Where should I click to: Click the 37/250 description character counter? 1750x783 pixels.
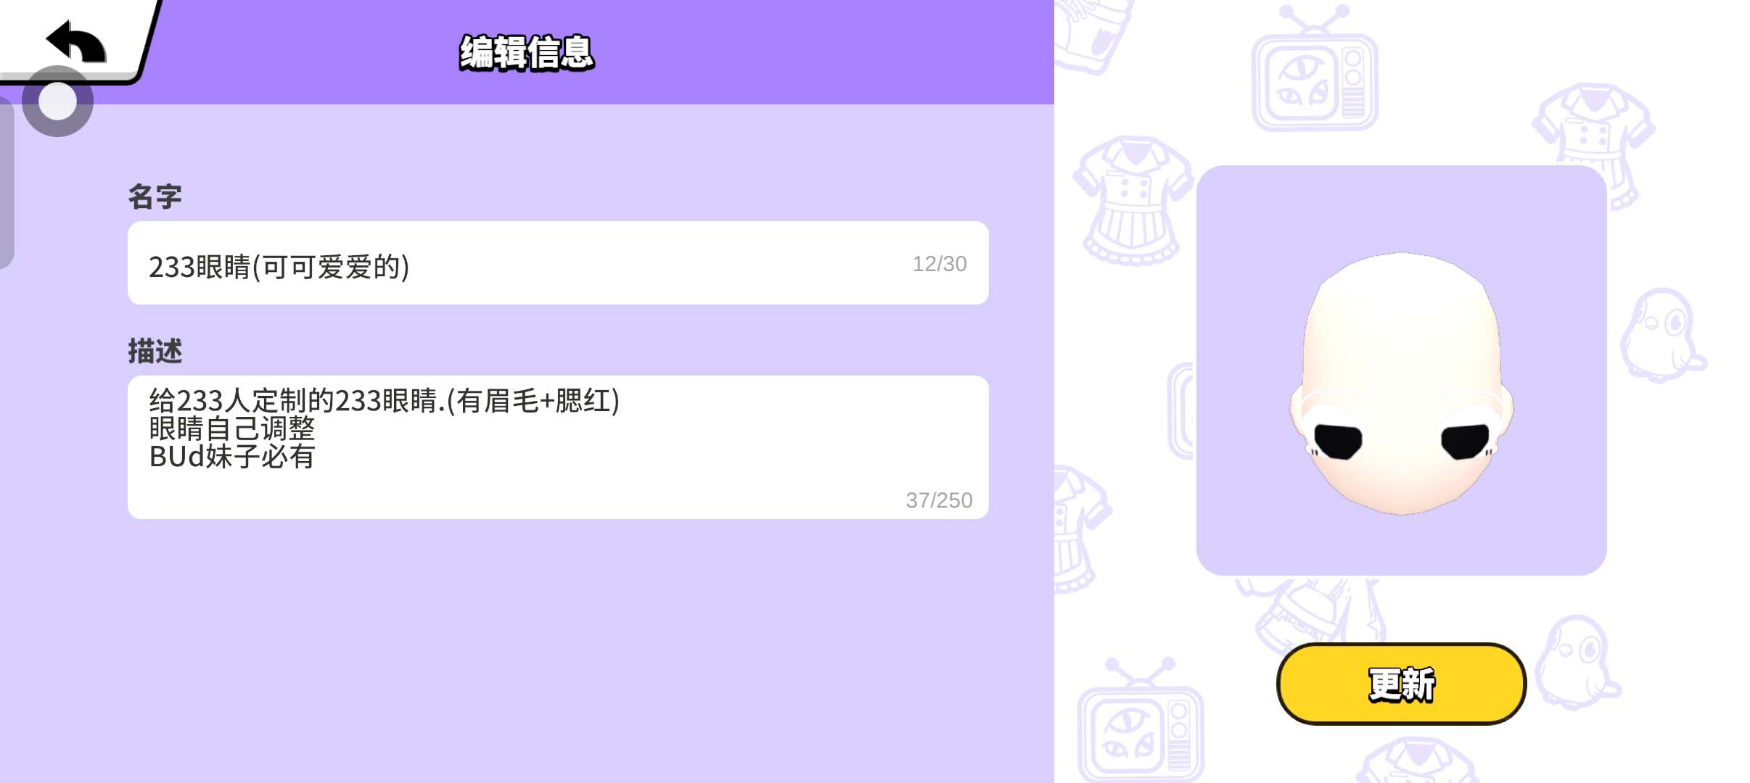click(x=939, y=500)
